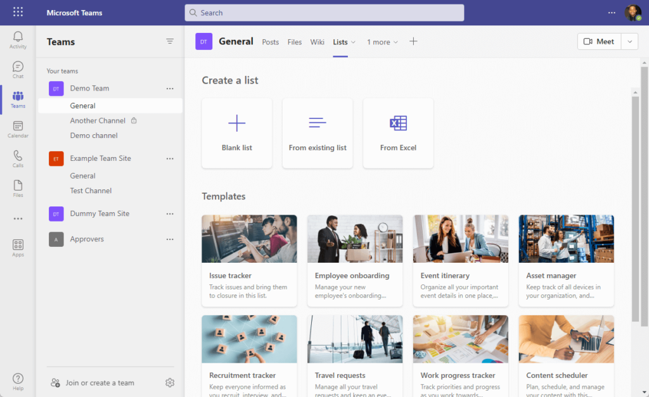This screenshot has width=649, height=397.
Task: Select the Approvers team name
Action: tap(86, 239)
